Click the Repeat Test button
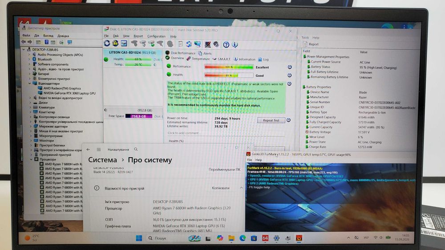 coord(271,120)
